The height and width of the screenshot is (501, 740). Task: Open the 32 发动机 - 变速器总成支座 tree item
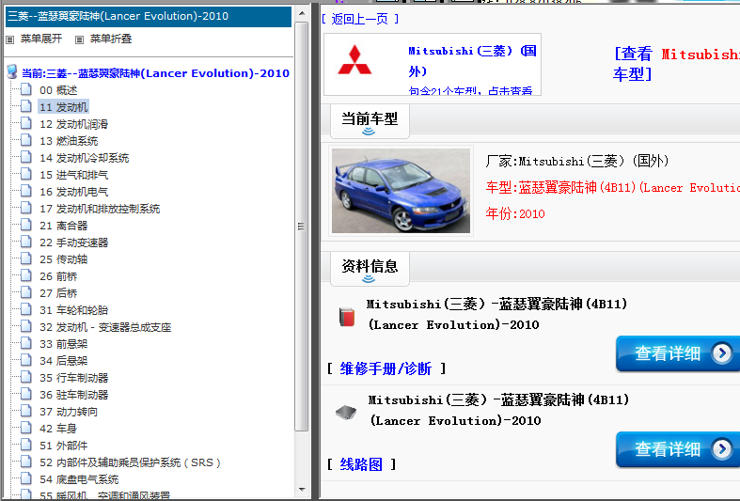click(x=105, y=327)
